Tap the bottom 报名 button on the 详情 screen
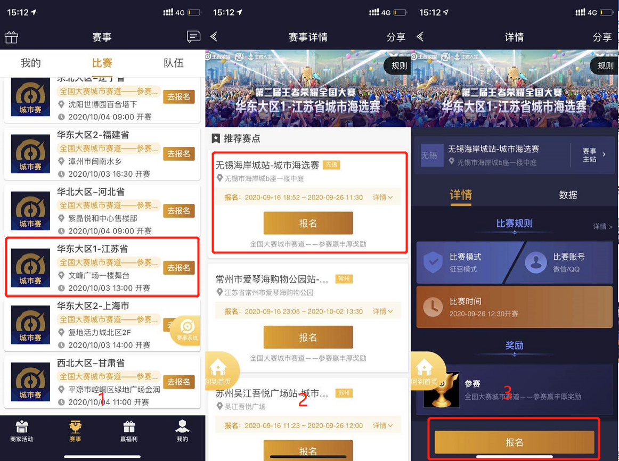The height and width of the screenshot is (461, 619). pos(514,442)
